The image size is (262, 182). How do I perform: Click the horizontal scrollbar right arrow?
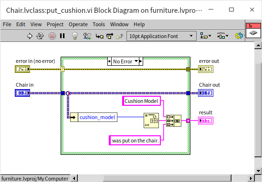tap(251, 179)
